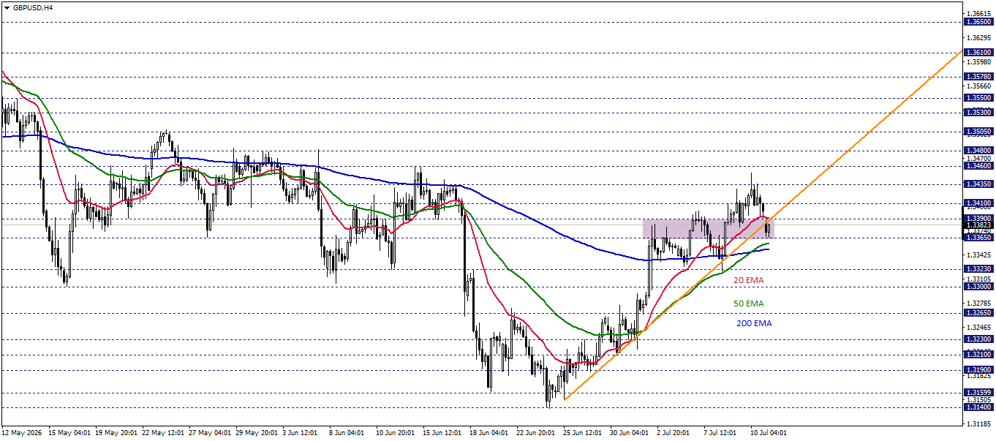Click the 1.35500 level price label
The image size is (996, 441).
coord(978,97)
